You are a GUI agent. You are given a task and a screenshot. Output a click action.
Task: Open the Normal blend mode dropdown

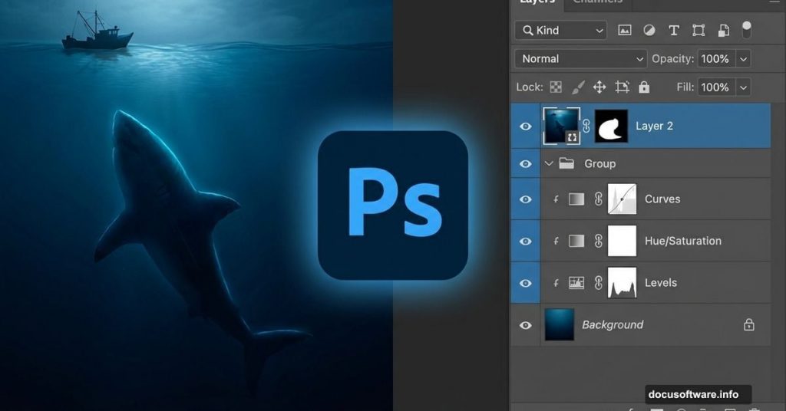coord(580,58)
